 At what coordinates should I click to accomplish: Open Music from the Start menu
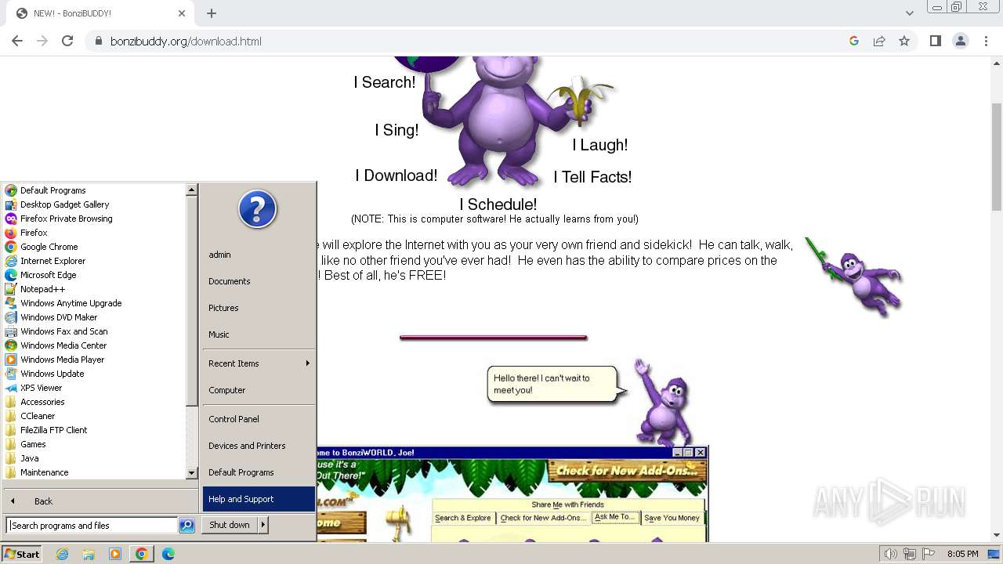click(x=259, y=334)
